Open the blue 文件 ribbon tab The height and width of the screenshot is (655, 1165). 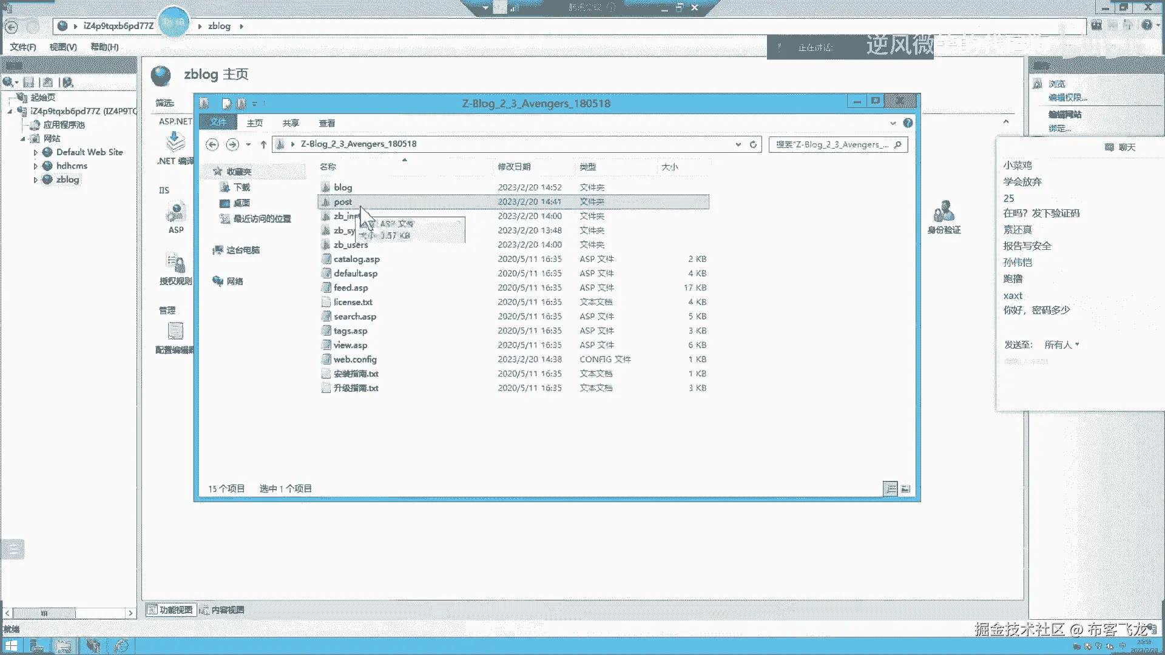(218, 123)
